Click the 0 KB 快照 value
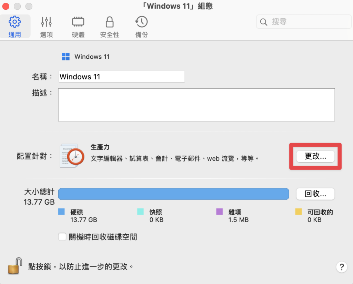Screen dimensions: 353x284 pos(157,220)
